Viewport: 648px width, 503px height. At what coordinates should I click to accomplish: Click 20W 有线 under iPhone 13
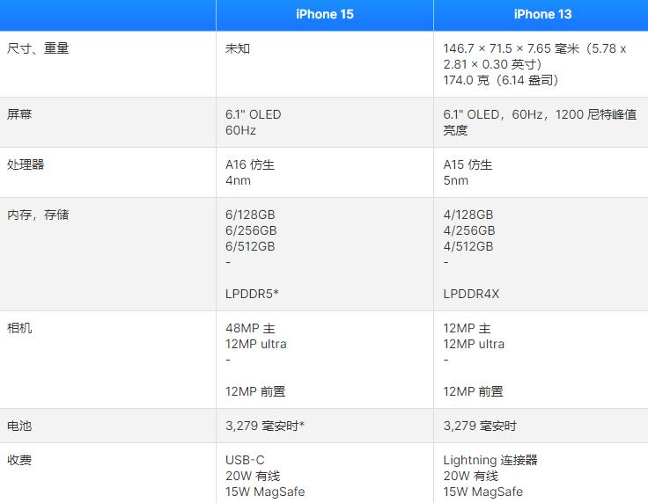point(470,476)
